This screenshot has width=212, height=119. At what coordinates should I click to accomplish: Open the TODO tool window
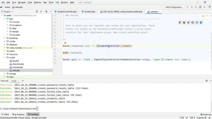tap(5, 114)
